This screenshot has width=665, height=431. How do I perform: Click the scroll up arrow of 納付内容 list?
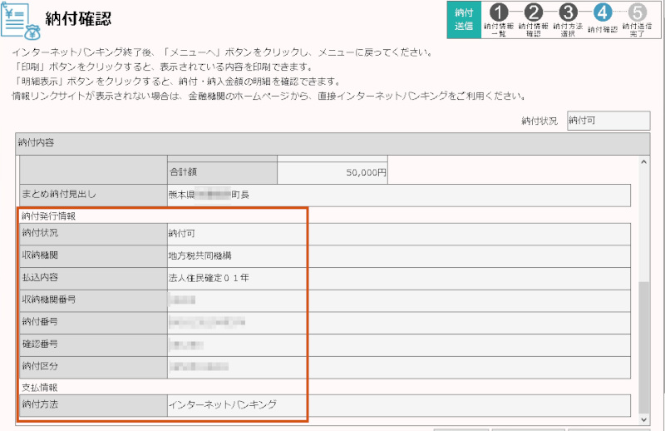point(643,161)
